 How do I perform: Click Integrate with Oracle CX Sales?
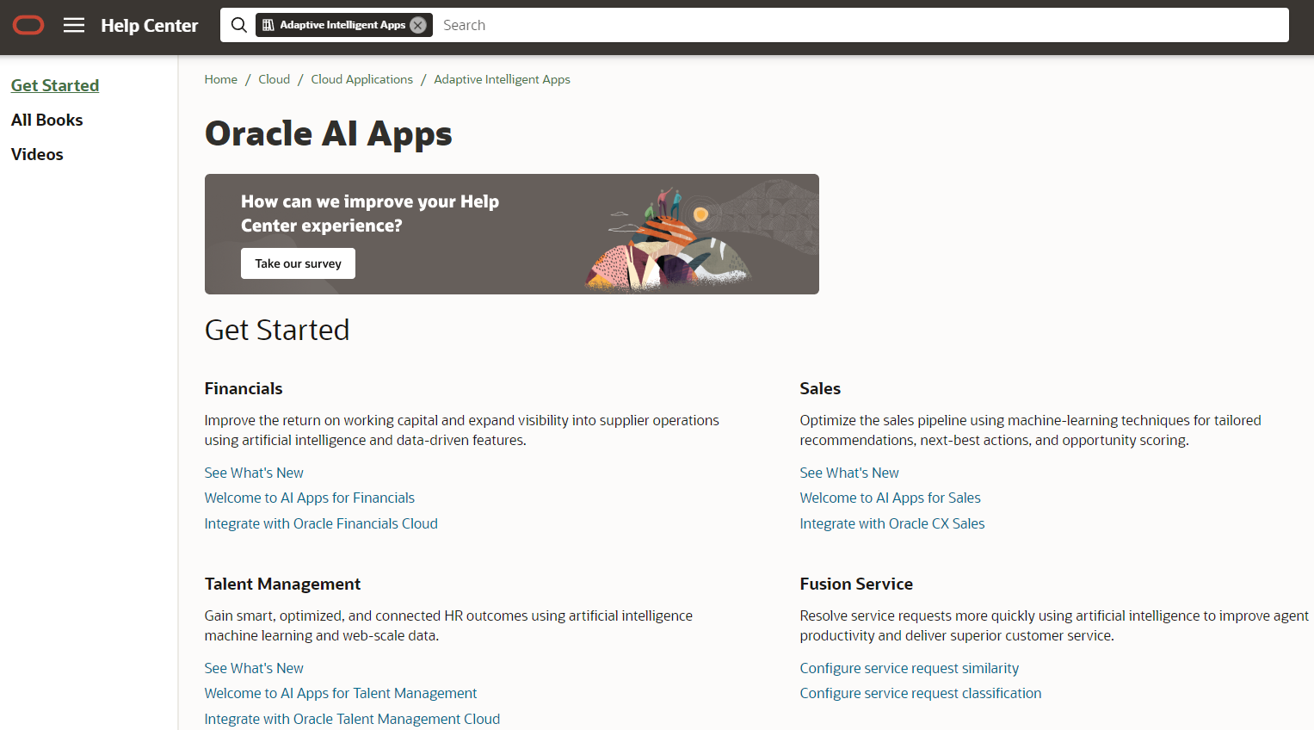(x=891, y=523)
